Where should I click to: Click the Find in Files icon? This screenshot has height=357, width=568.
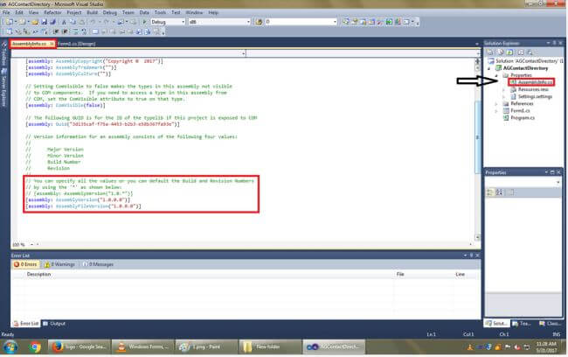point(259,22)
